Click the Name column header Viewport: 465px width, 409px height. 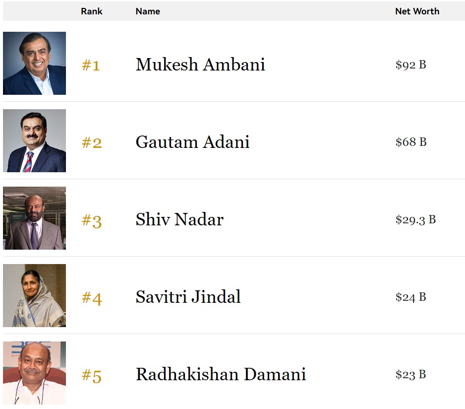point(148,11)
